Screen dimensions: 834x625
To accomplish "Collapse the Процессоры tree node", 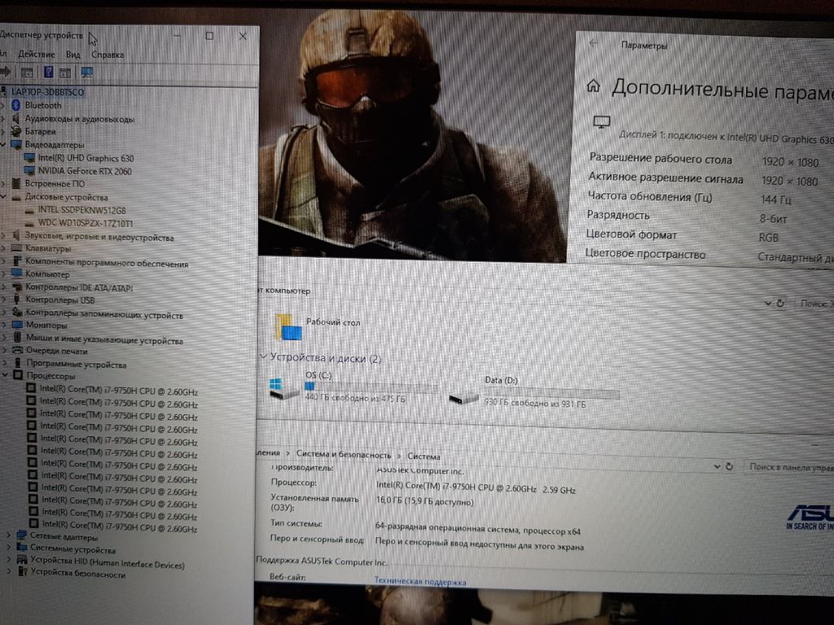I will [x=7, y=376].
